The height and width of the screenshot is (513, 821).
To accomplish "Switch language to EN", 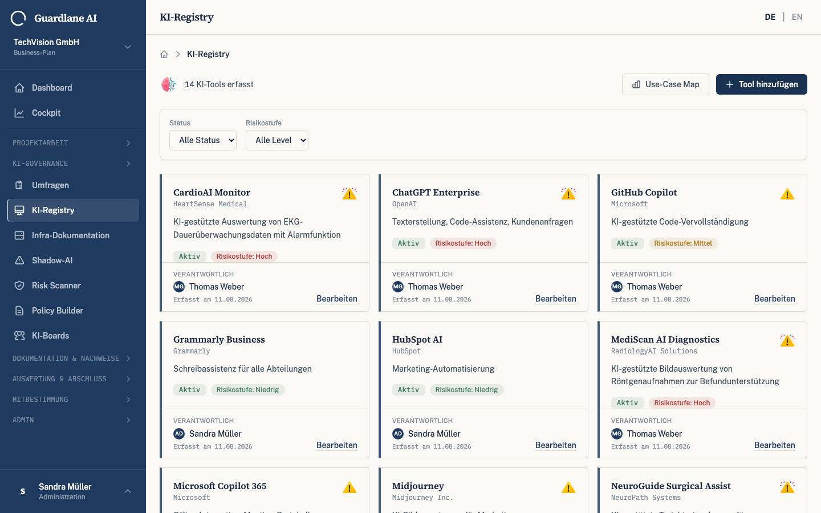I will (x=797, y=17).
